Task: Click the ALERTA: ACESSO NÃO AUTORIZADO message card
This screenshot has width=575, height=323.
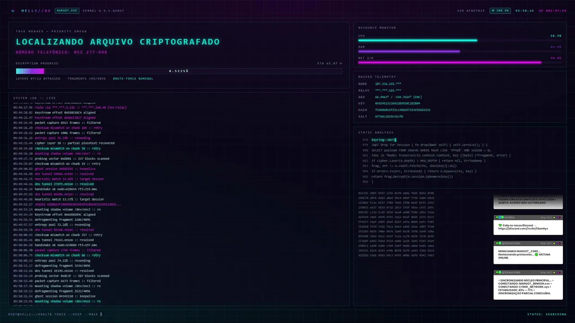Action: coord(528,202)
